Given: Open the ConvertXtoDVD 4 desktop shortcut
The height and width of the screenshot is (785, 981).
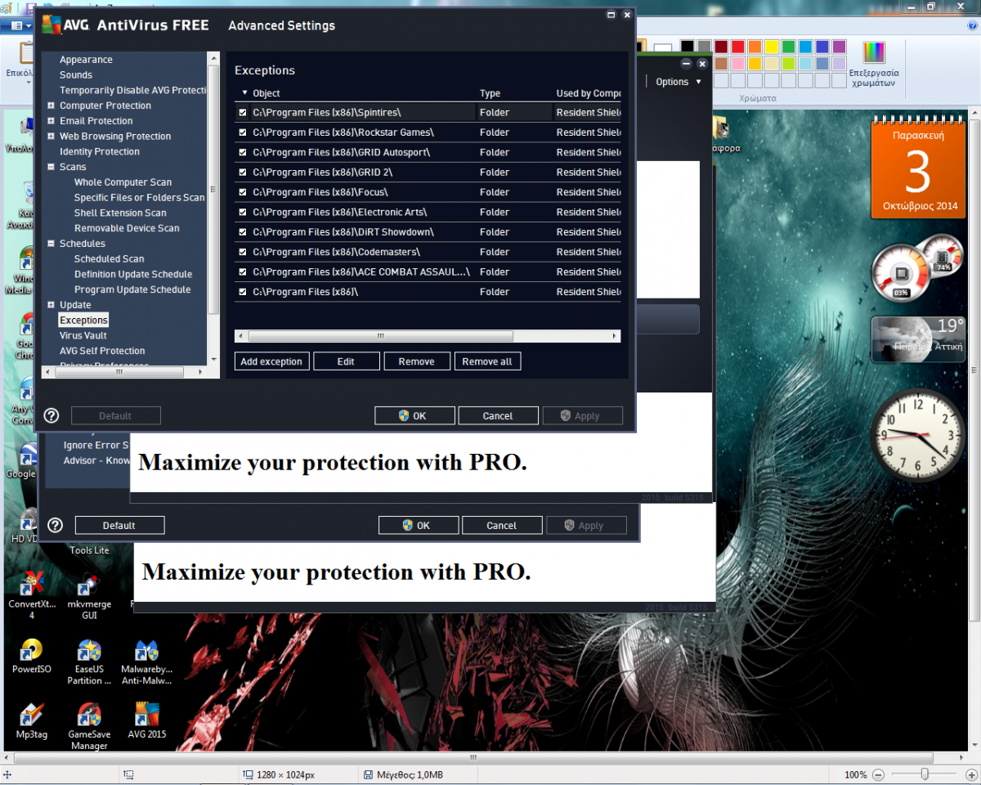Looking at the screenshot, I should point(31,594).
